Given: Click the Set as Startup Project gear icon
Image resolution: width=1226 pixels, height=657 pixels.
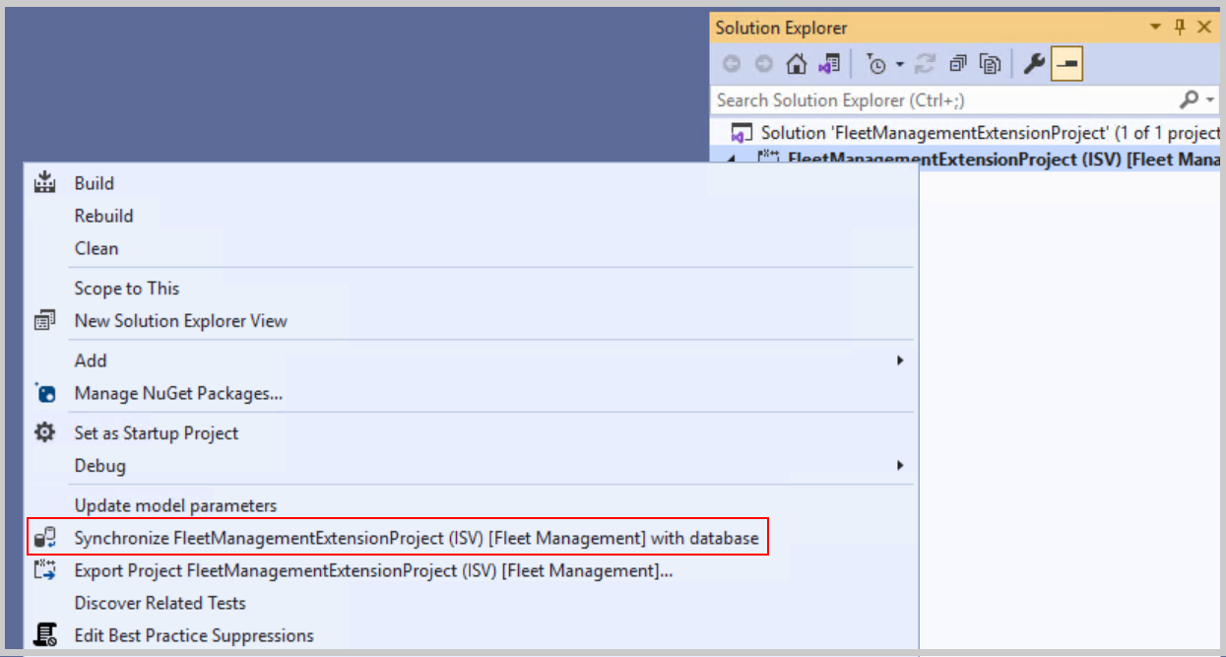Looking at the screenshot, I should pos(45,432).
